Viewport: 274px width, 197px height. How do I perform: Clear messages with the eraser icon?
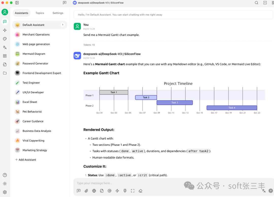tap(141, 191)
